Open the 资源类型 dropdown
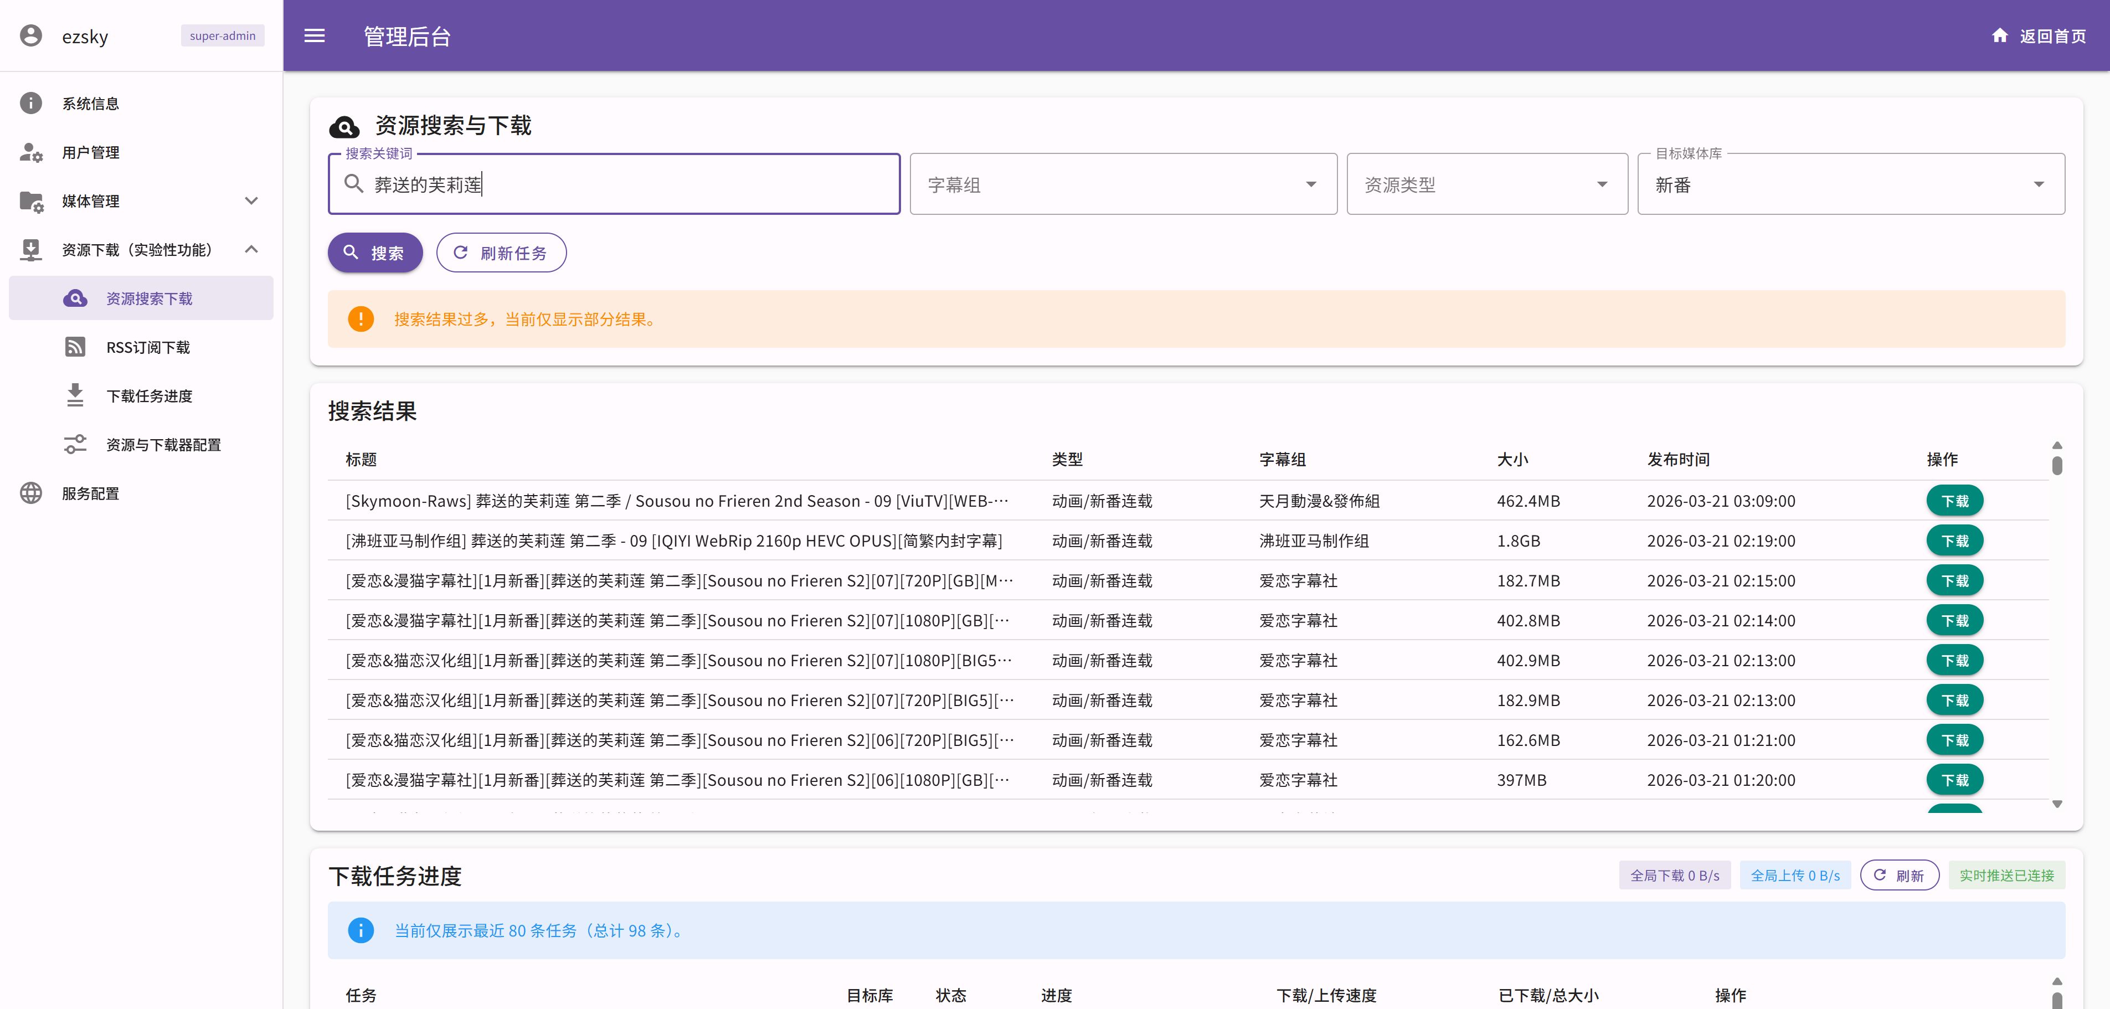The image size is (2110, 1009). tap(1486, 184)
